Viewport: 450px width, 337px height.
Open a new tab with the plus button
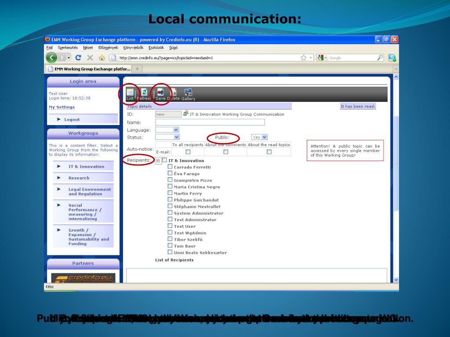137,69
